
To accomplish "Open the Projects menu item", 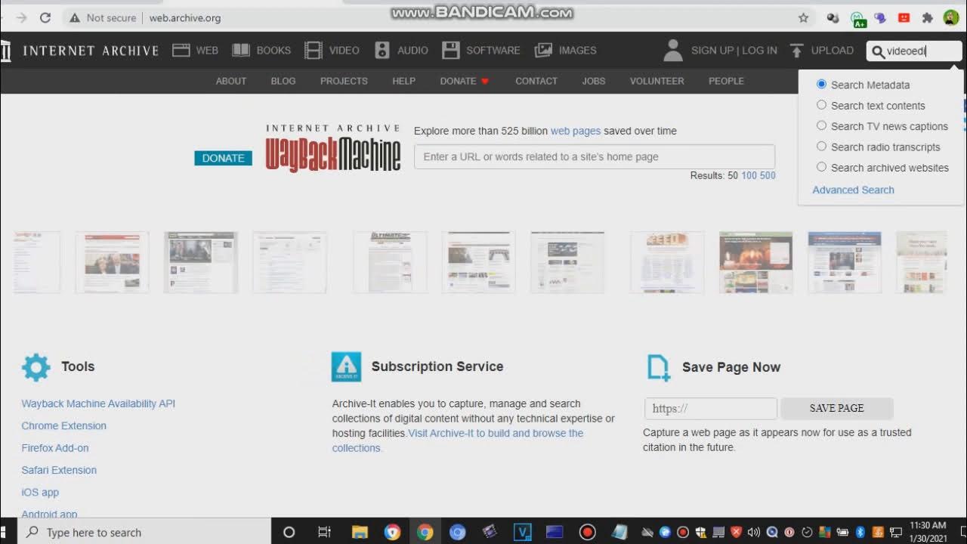I will point(344,81).
